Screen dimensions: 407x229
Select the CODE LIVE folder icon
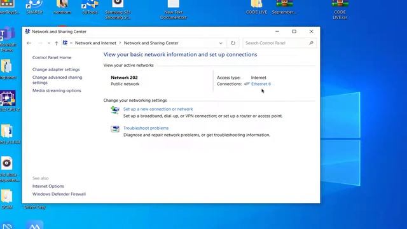(256, 7)
